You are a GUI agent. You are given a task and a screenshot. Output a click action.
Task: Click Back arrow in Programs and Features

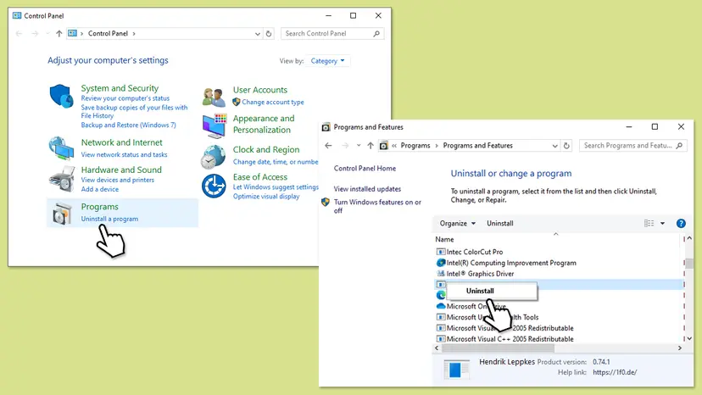coord(328,146)
